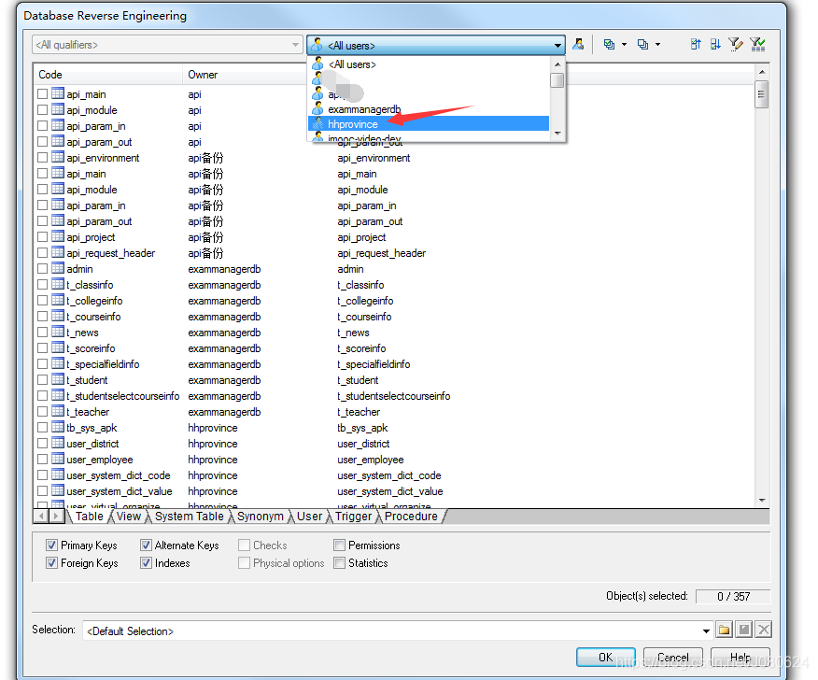Click the delete selection X icon
This screenshot has height=680, width=818.
[764, 630]
